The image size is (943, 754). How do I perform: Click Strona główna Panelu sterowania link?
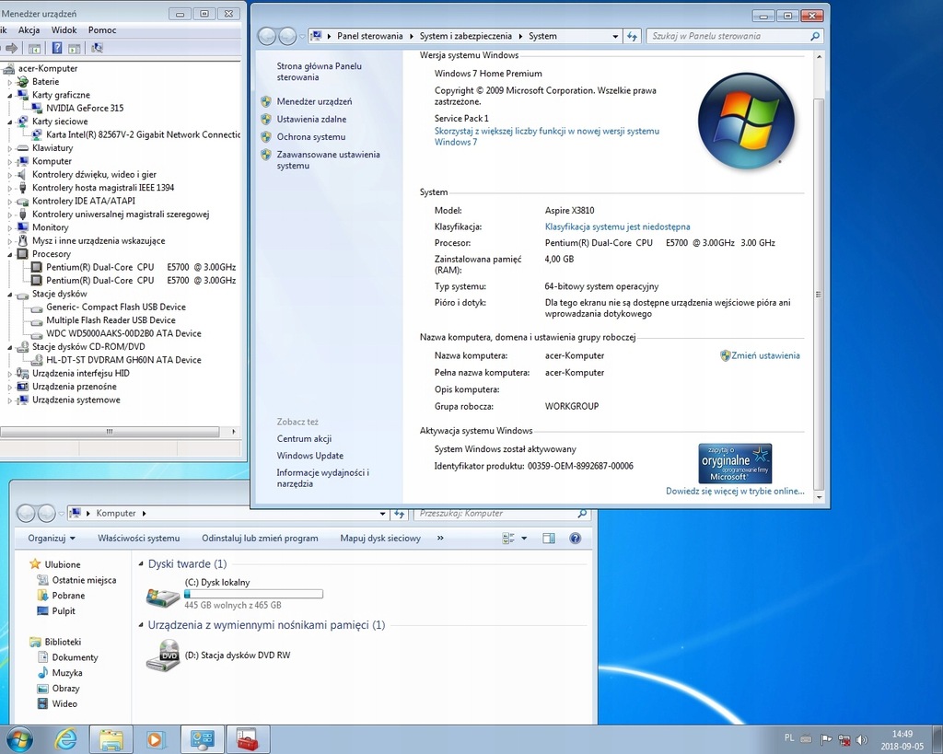pyautogui.click(x=320, y=72)
